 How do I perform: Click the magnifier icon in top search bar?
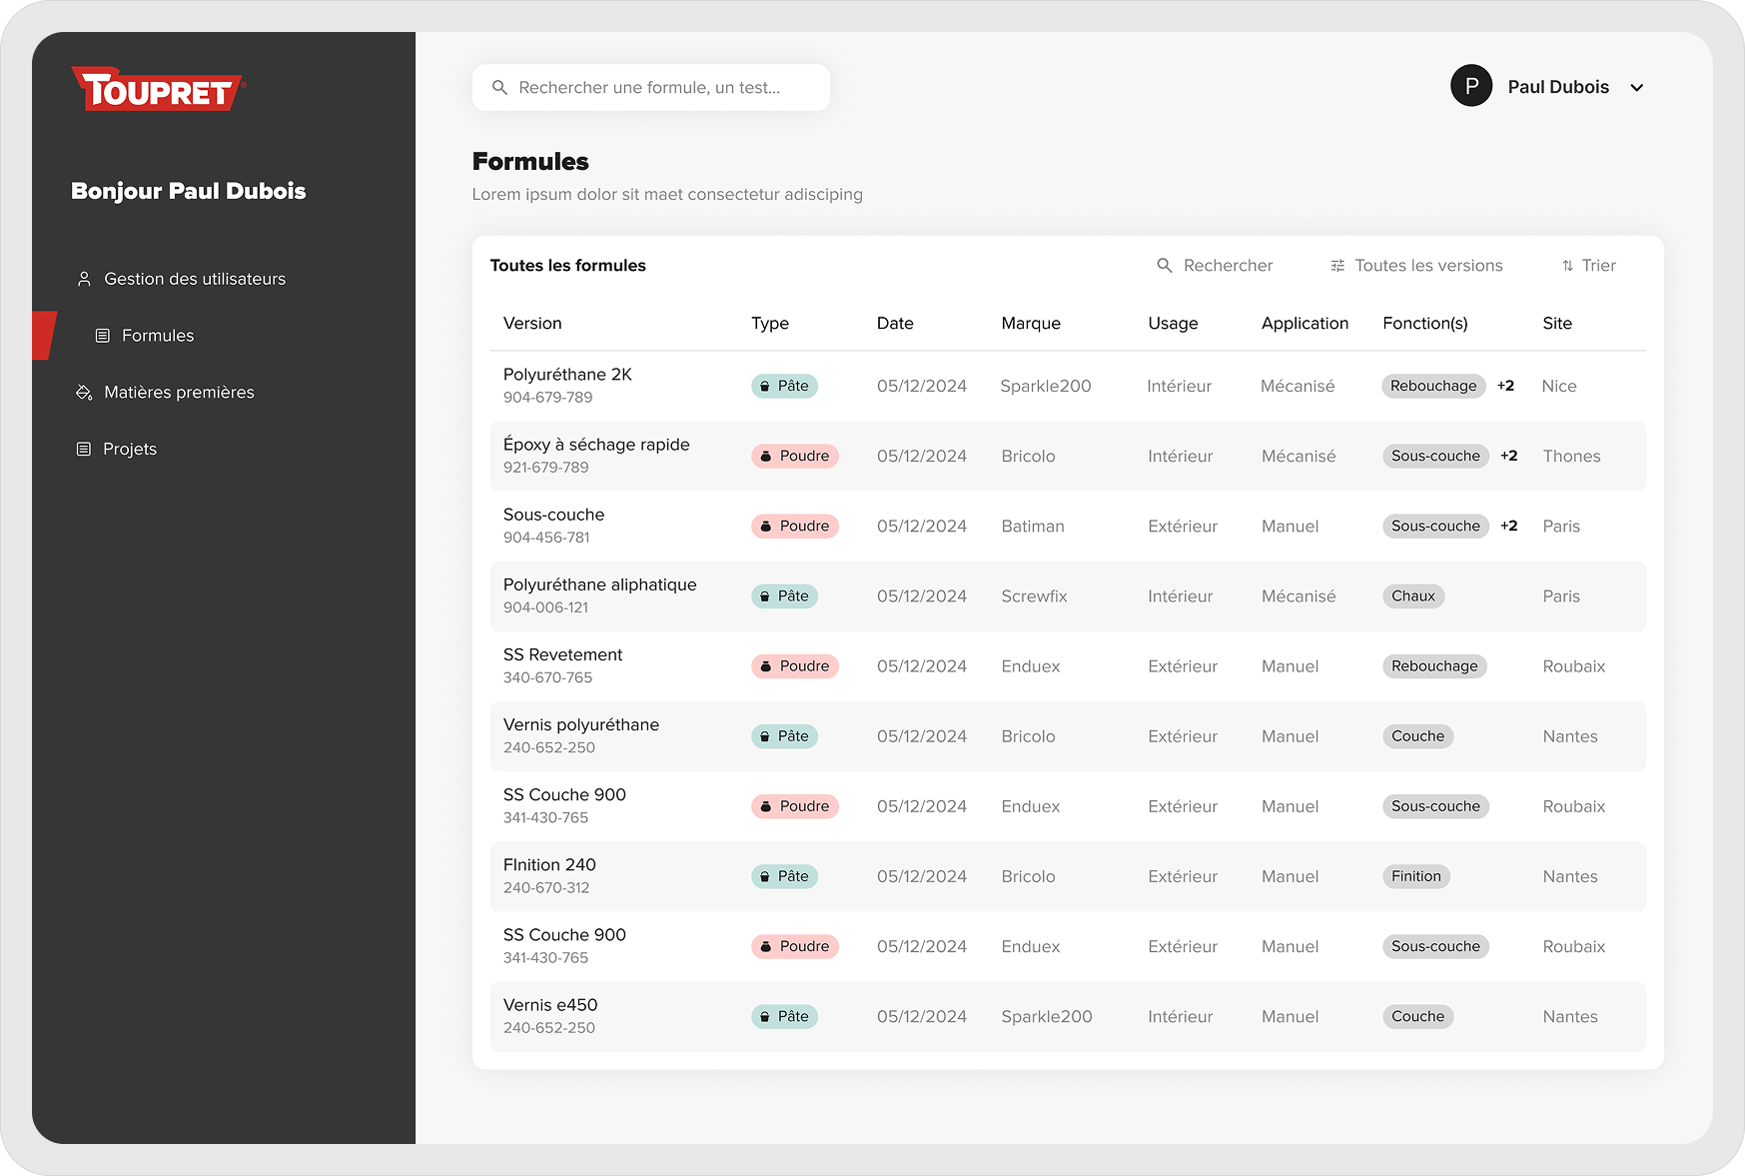click(499, 88)
